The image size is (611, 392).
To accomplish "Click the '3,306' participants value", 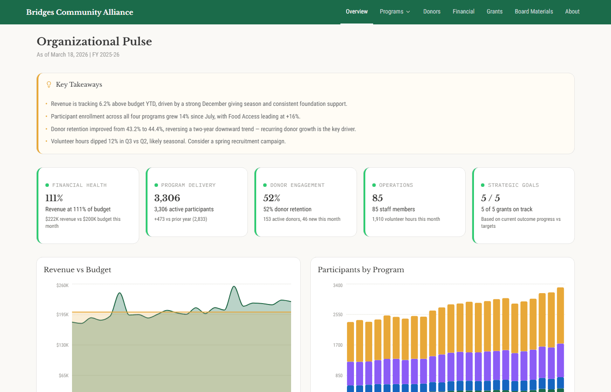I will [167, 198].
